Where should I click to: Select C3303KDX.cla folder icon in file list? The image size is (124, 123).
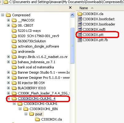click(80, 14)
